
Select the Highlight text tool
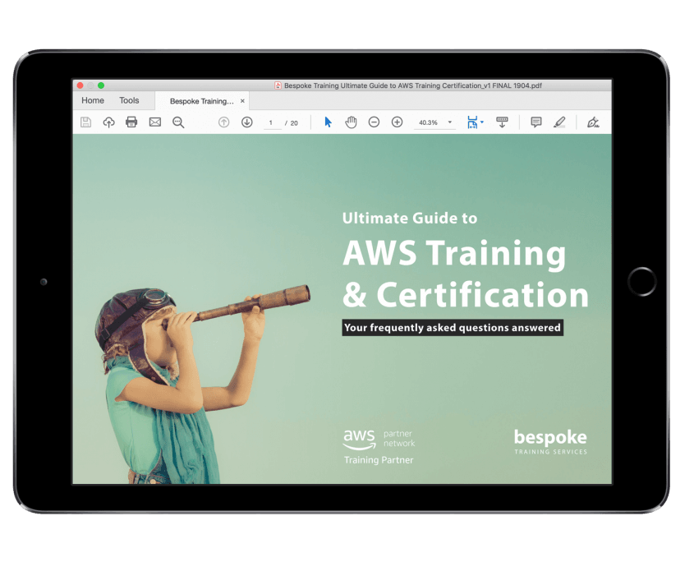pyautogui.click(x=560, y=122)
